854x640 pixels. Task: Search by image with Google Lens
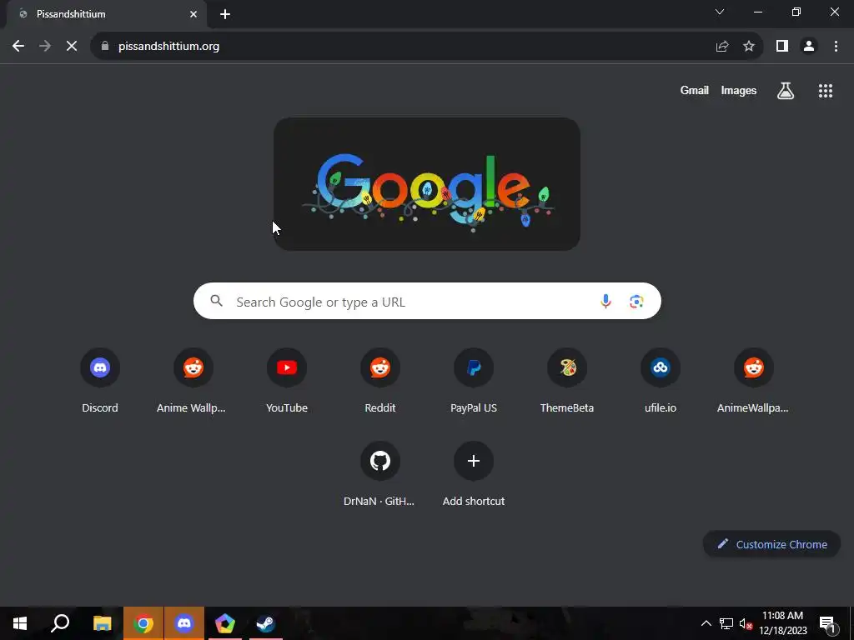click(x=636, y=301)
